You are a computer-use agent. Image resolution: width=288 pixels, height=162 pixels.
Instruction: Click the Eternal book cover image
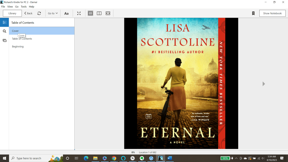click(x=181, y=83)
